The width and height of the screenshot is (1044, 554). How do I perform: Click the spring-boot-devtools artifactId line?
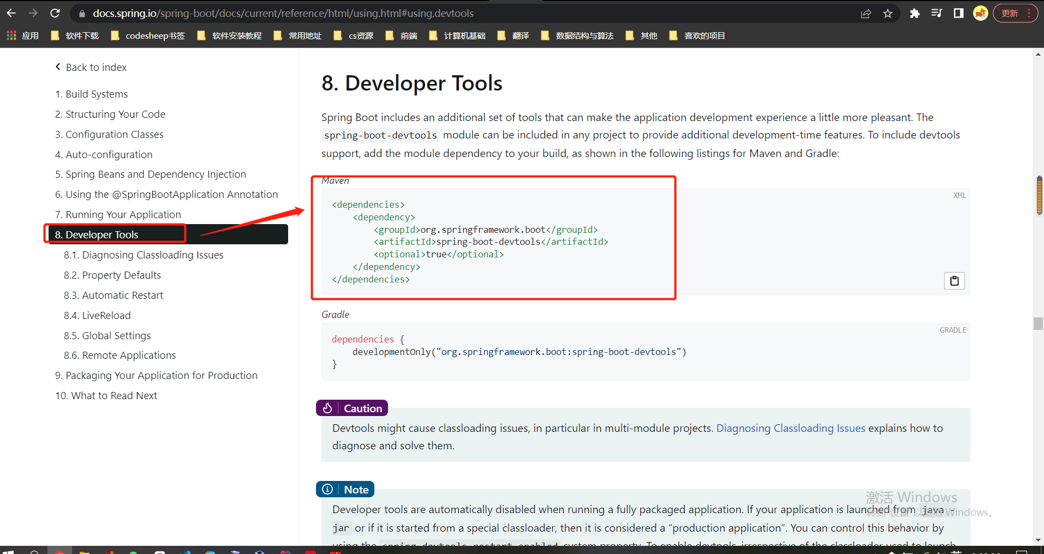pyautogui.click(x=491, y=242)
